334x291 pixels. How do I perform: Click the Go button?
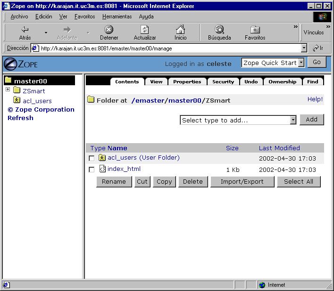click(317, 62)
